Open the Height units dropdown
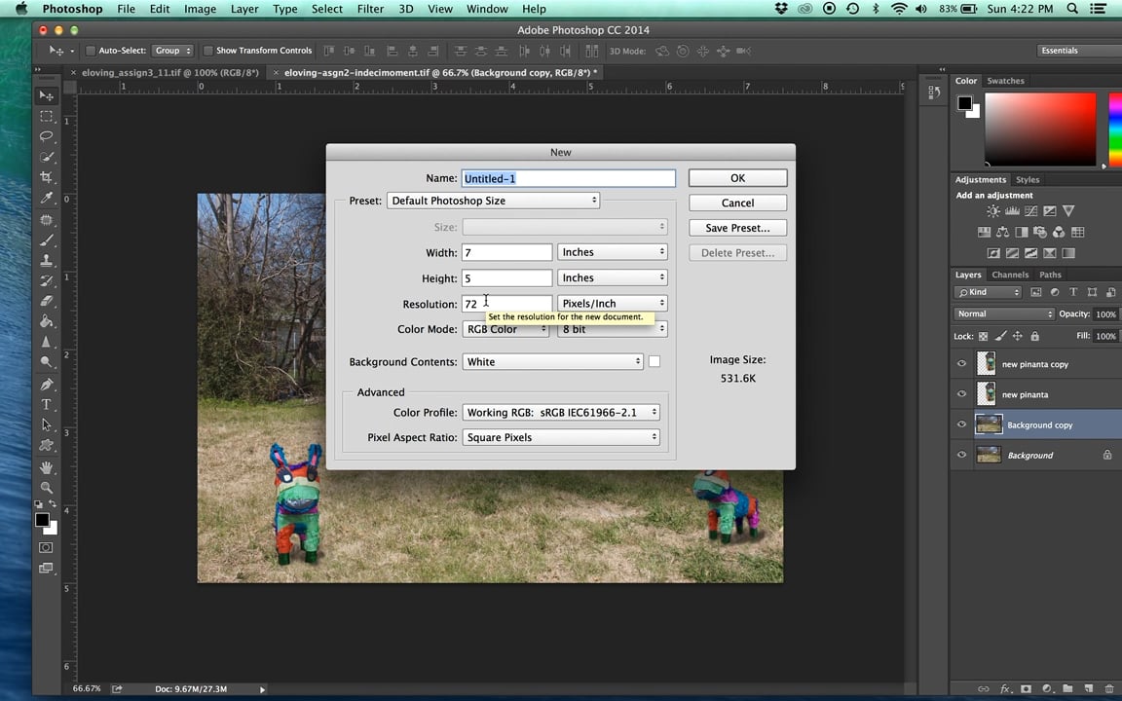This screenshot has height=701, width=1122. (613, 277)
